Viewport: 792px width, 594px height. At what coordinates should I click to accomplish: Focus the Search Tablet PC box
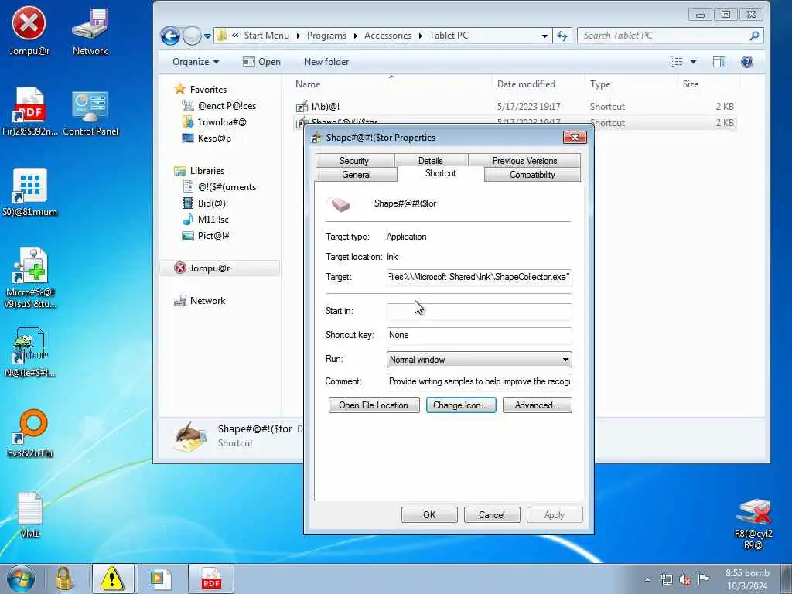(670, 36)
